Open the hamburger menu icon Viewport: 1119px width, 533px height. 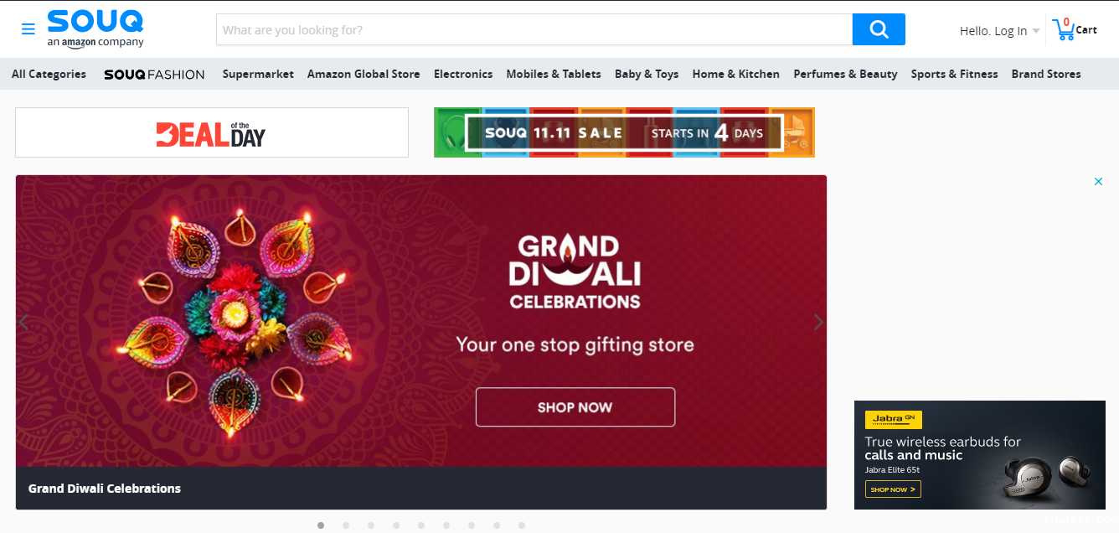pyautogui.click(x=28, y=29)
